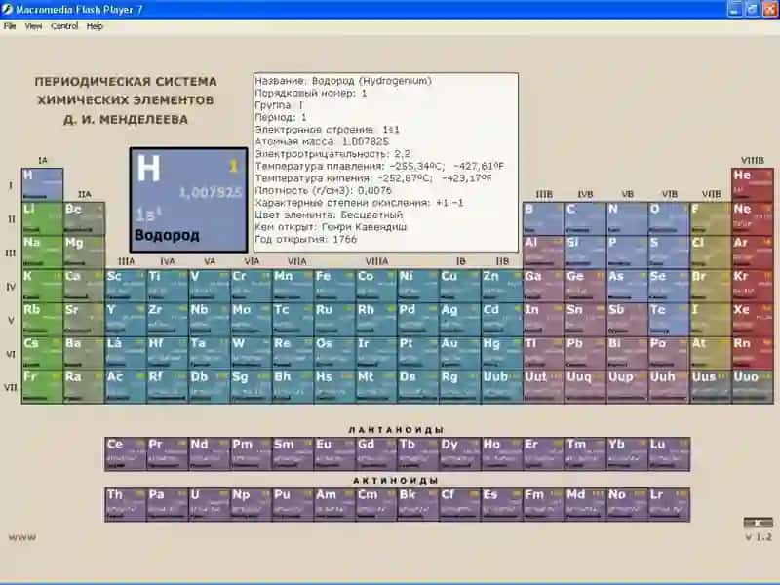The width and height of the screenshot is (780, 585).
Task: Click the 'Атомная масса: 1,007825' line
Action: click(322, 141)
